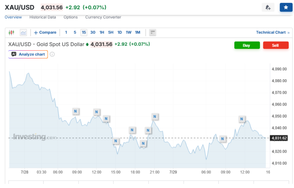294x188 pixels.
Task: Go to the Currency Converter tab
Action: (103, 17)
